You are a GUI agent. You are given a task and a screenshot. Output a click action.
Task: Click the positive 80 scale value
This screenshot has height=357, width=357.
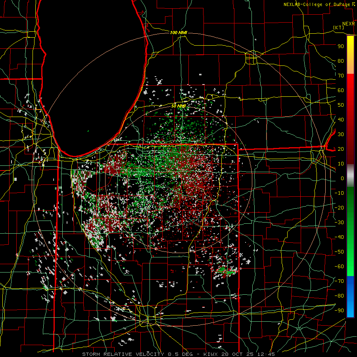pyautogui.click(x=341, y=61)
